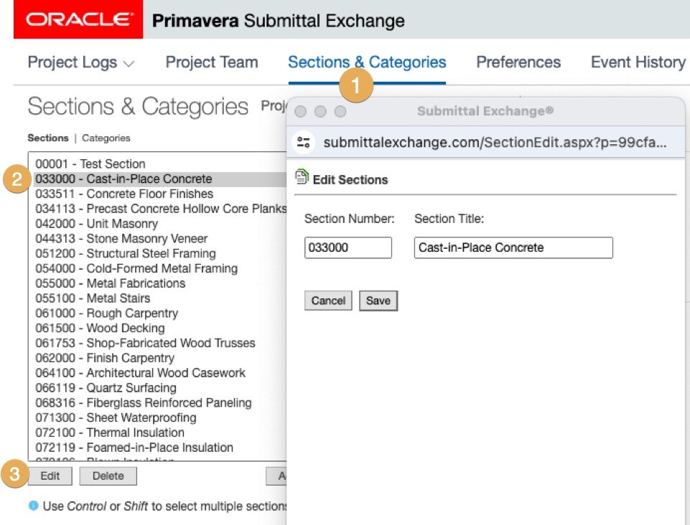The image size is (690, 525).
Task: Click the orange step 3 badge
Action: click(17, 475)
